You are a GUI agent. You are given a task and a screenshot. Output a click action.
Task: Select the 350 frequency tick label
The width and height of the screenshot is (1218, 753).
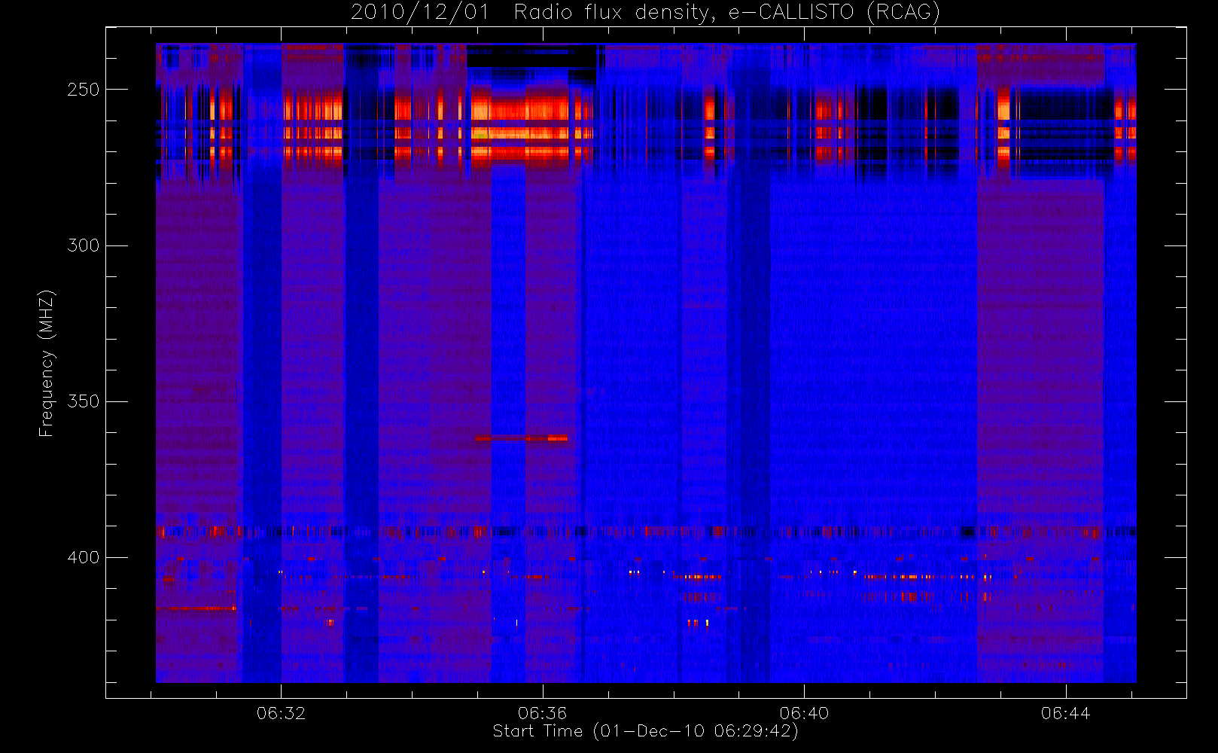[83, 401]
